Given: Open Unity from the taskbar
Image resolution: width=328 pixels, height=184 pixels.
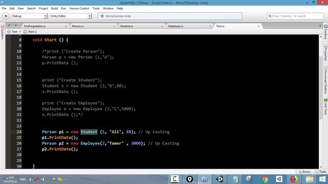Looking at the screenshot, I should (219, 179).
